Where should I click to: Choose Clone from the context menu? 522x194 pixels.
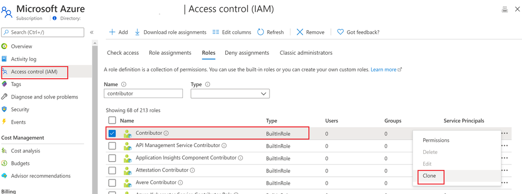click(x=430, y=176)
